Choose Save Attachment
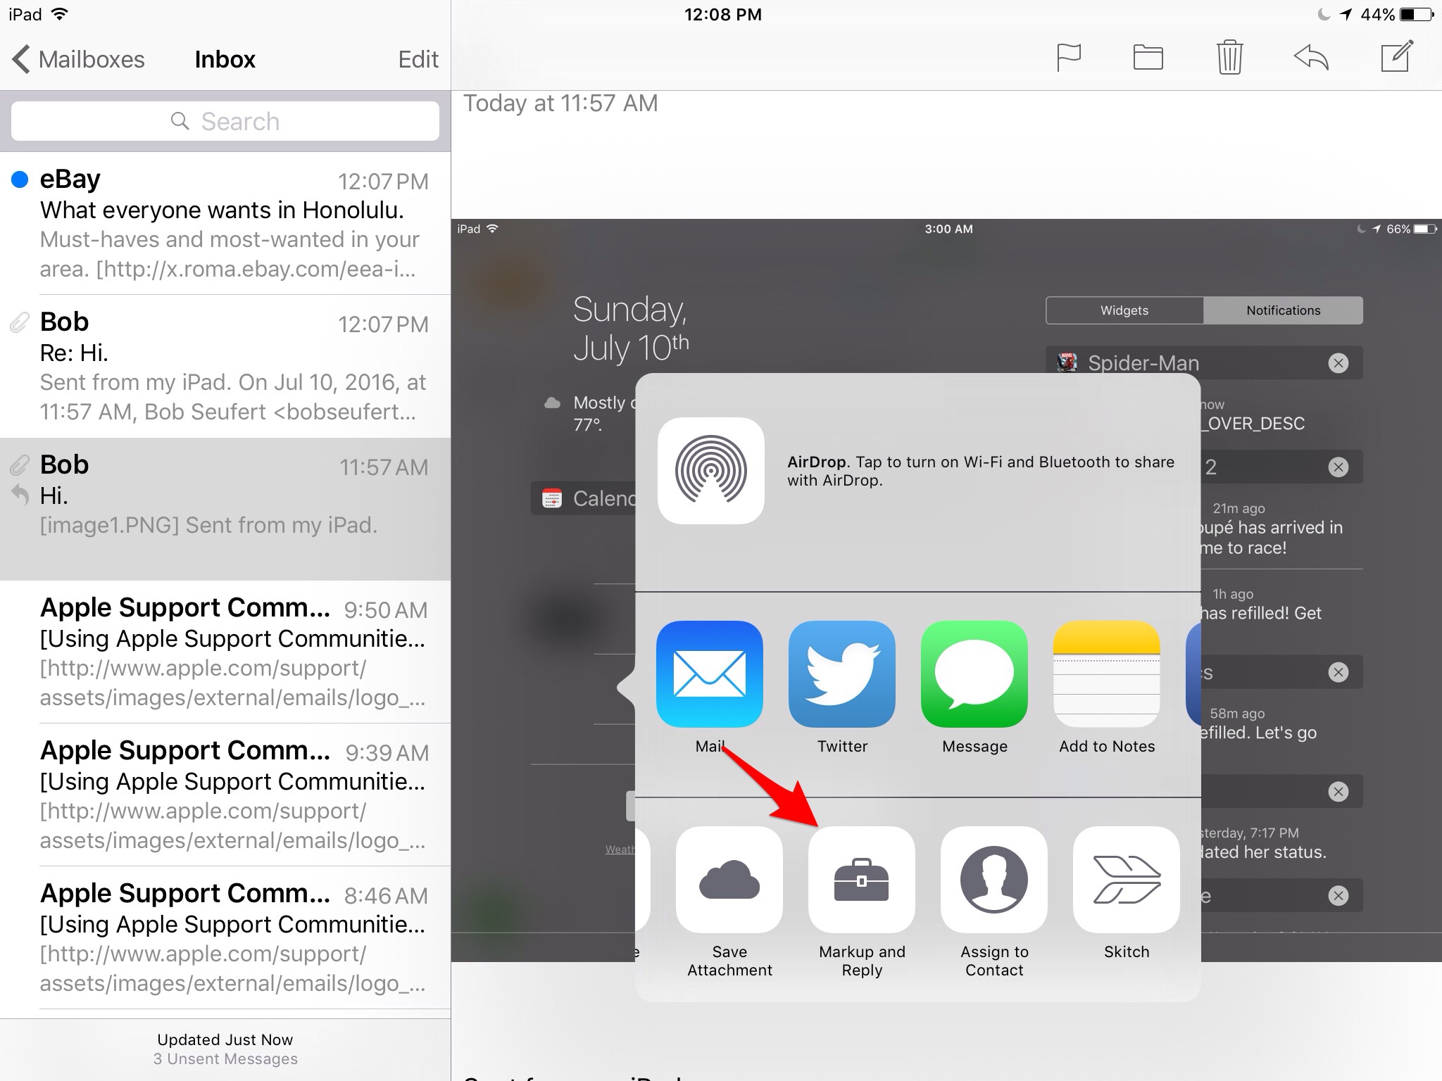 tap(729, 880)
